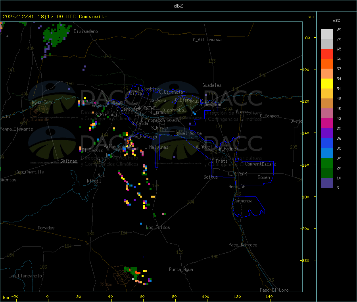357x302 pixels.
Task: Click the Guadales place name
Action: (x=212, y=85)
